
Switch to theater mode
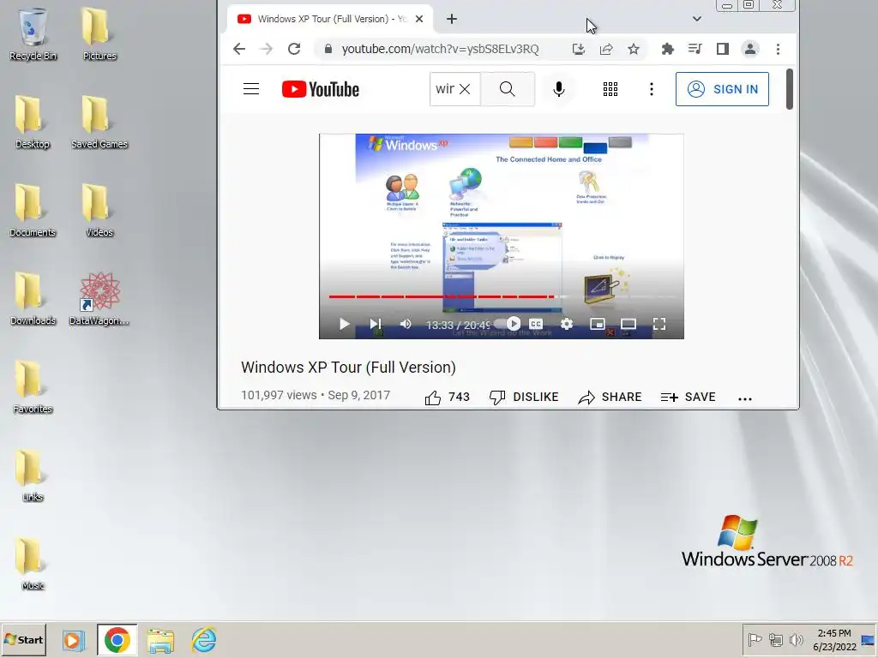pyautogui.click(x=628, y=324)
